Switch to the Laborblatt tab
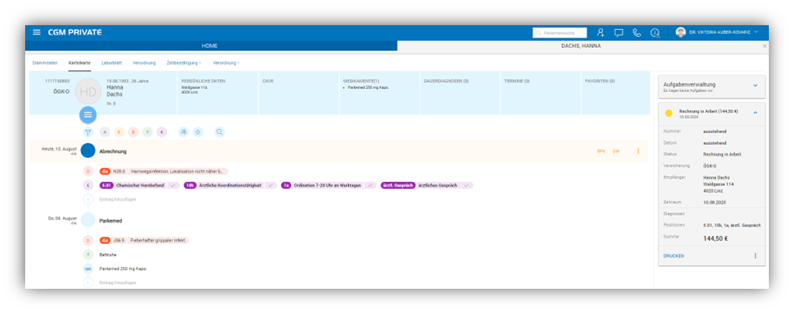This screenshot has width=794, height=314. tap(112, 63)
